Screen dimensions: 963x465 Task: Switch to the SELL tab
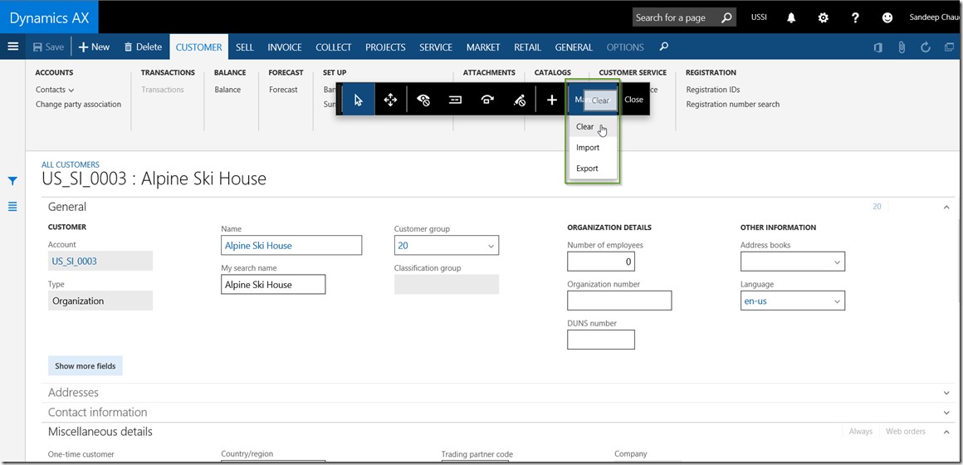244,47
